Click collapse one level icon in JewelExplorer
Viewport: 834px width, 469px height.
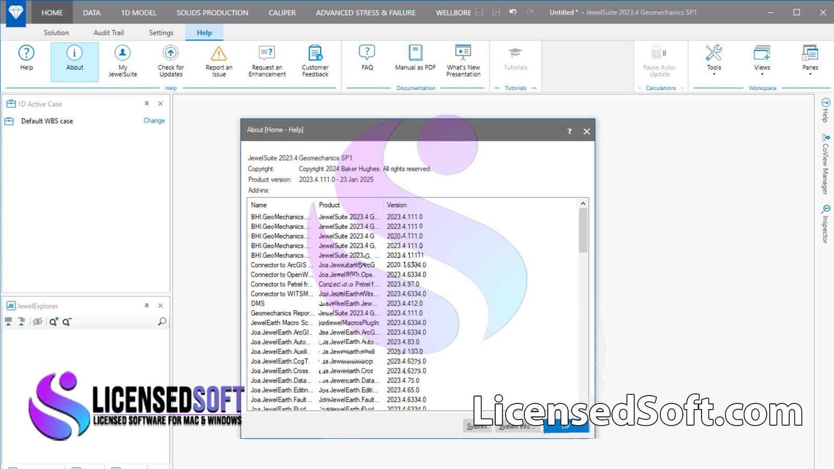click(x=21, y=322)
